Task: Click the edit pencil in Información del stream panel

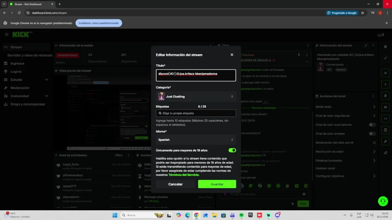Action: click(366, 46)
